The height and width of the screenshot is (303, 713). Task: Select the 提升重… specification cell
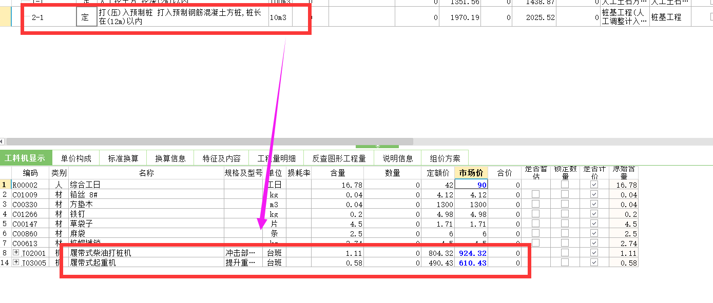(x=243, y=262)
